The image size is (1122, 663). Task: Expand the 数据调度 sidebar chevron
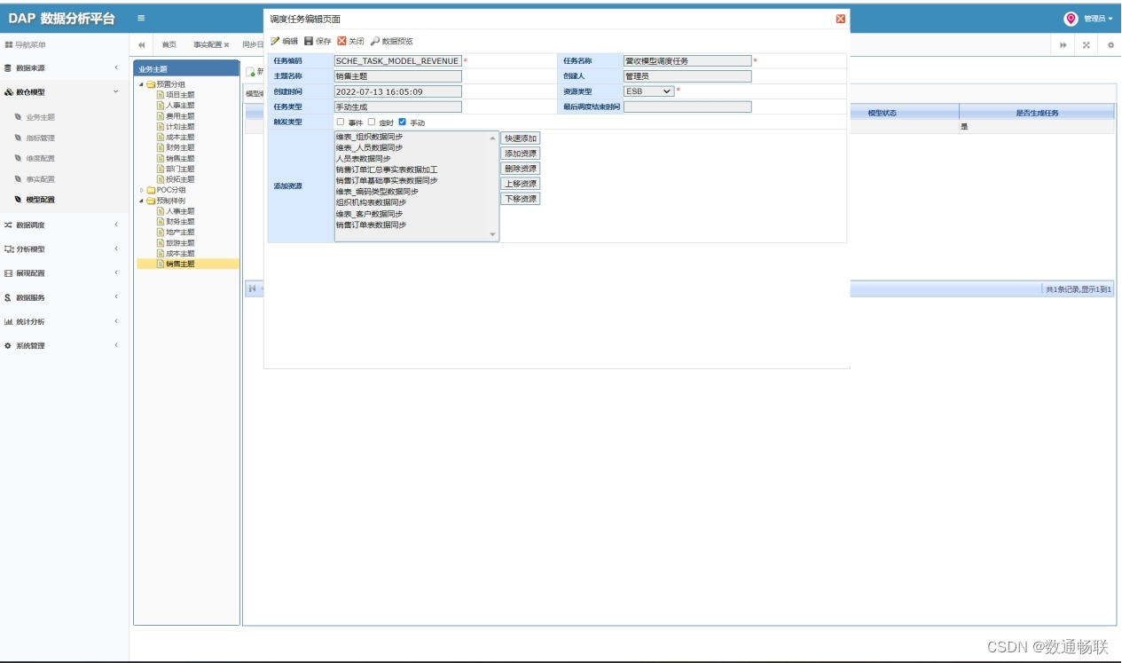115,225
